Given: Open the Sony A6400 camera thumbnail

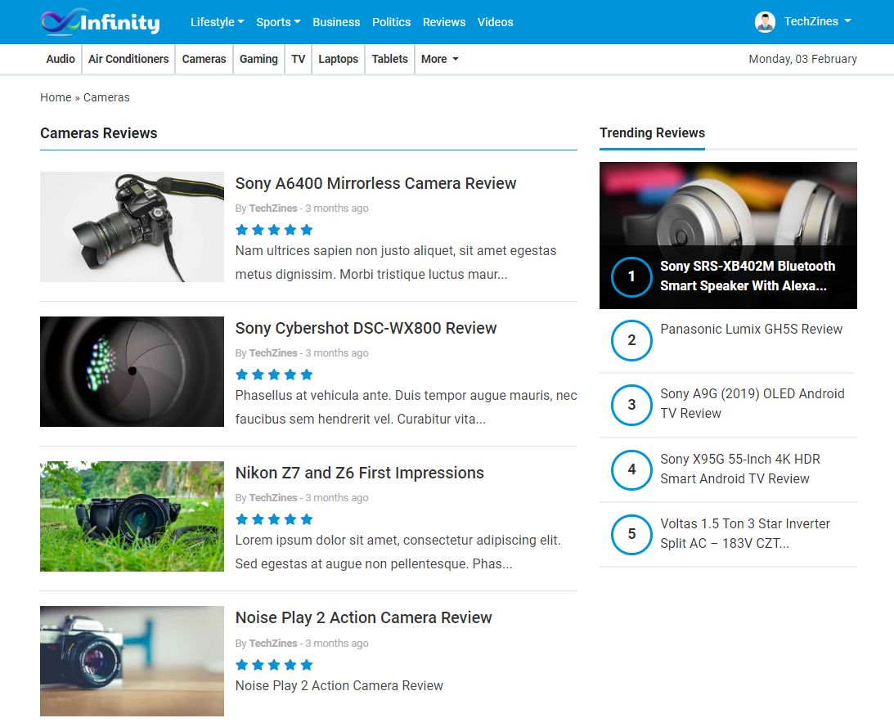Looking at the screenshot, I should 132,227.
